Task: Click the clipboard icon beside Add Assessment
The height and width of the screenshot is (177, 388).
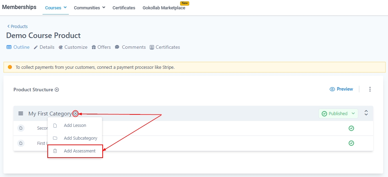Action: click(x=55, y=151)
